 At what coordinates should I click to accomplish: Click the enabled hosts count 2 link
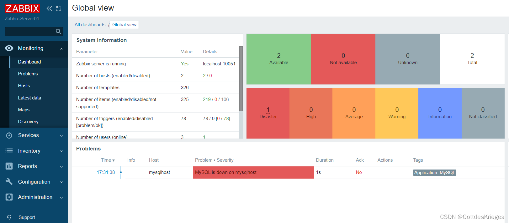click(204, 76)
